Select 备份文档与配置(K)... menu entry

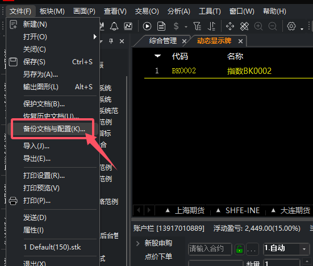53,129
